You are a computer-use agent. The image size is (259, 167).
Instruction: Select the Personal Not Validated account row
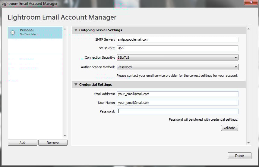point(35,32)
